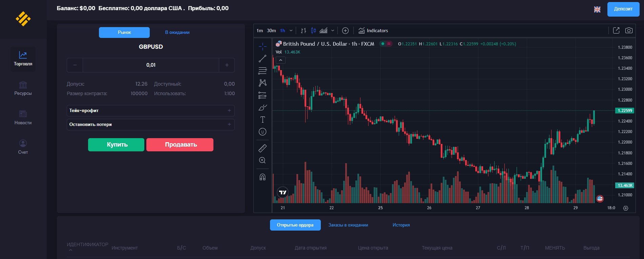
Task: Expand the Остановить потери row
Action: point(151,125)
